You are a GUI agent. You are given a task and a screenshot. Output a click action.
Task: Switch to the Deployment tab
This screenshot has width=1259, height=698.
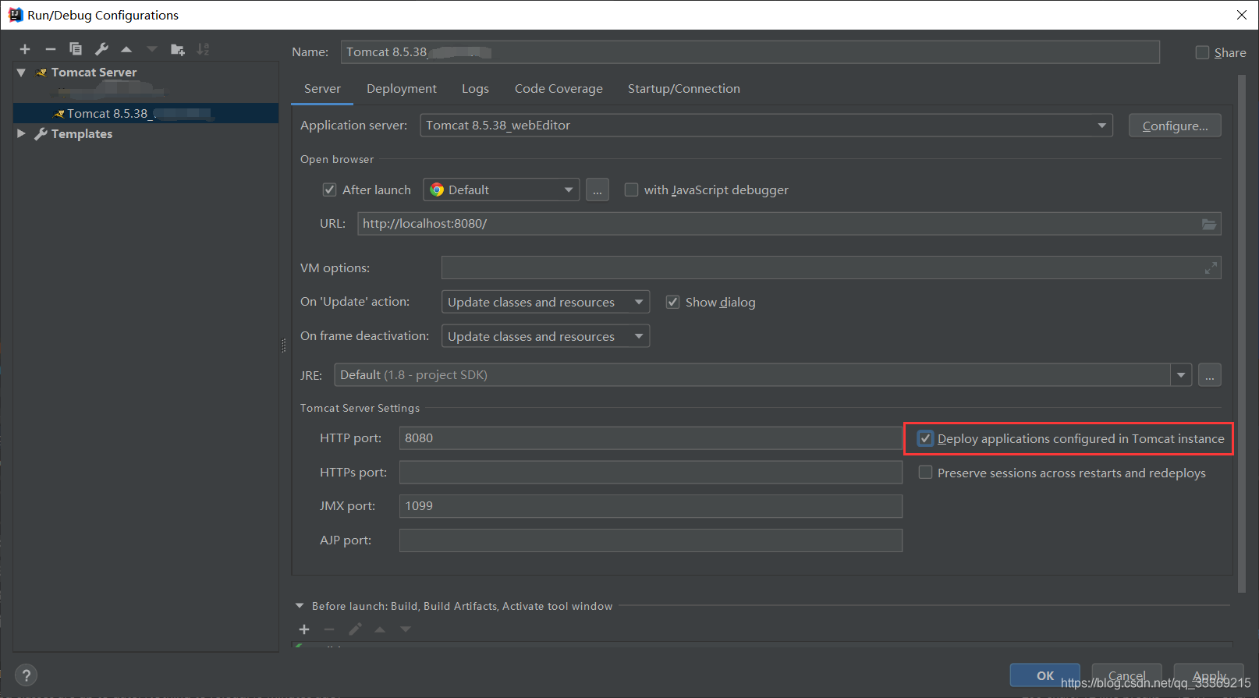(x=402, y=89)
